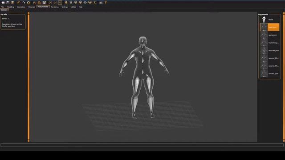The width and height of the screenshot is (285, 160).
Task: Click the Save file toolbar icon
Action: (x=8, y=3)
